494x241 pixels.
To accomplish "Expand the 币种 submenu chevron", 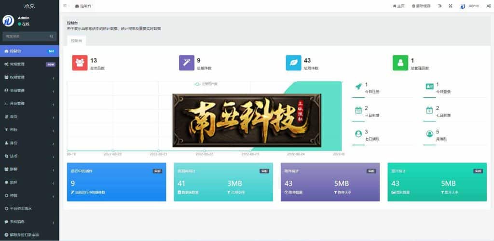I will (53, 131).
